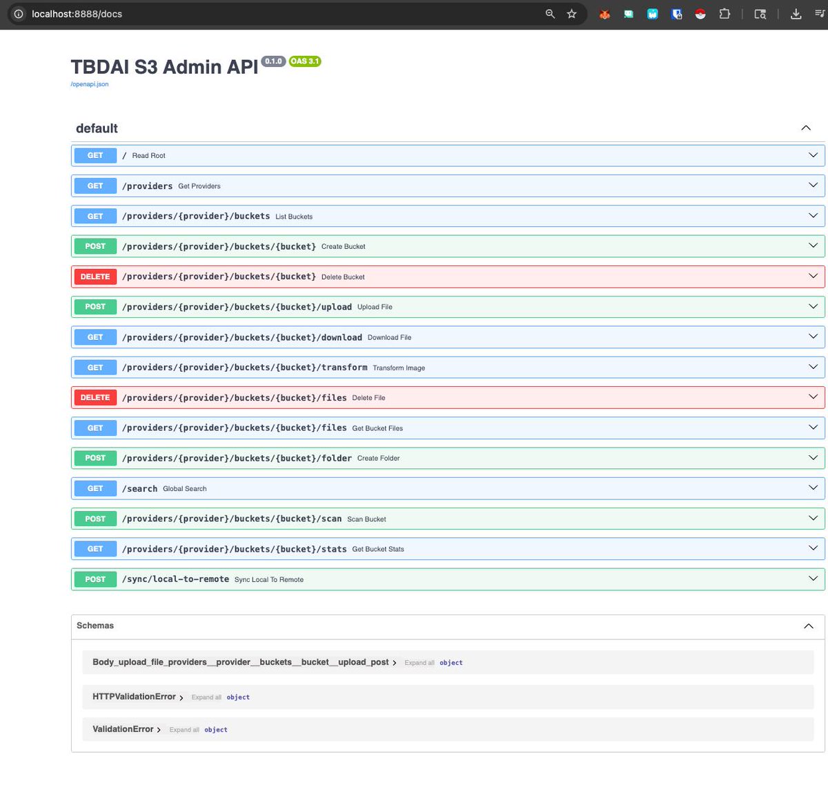The height and width of the screenshot is (791, 828).
Task: Expand the Create Bucket endpoint arrow
Action: click(813, 246)
